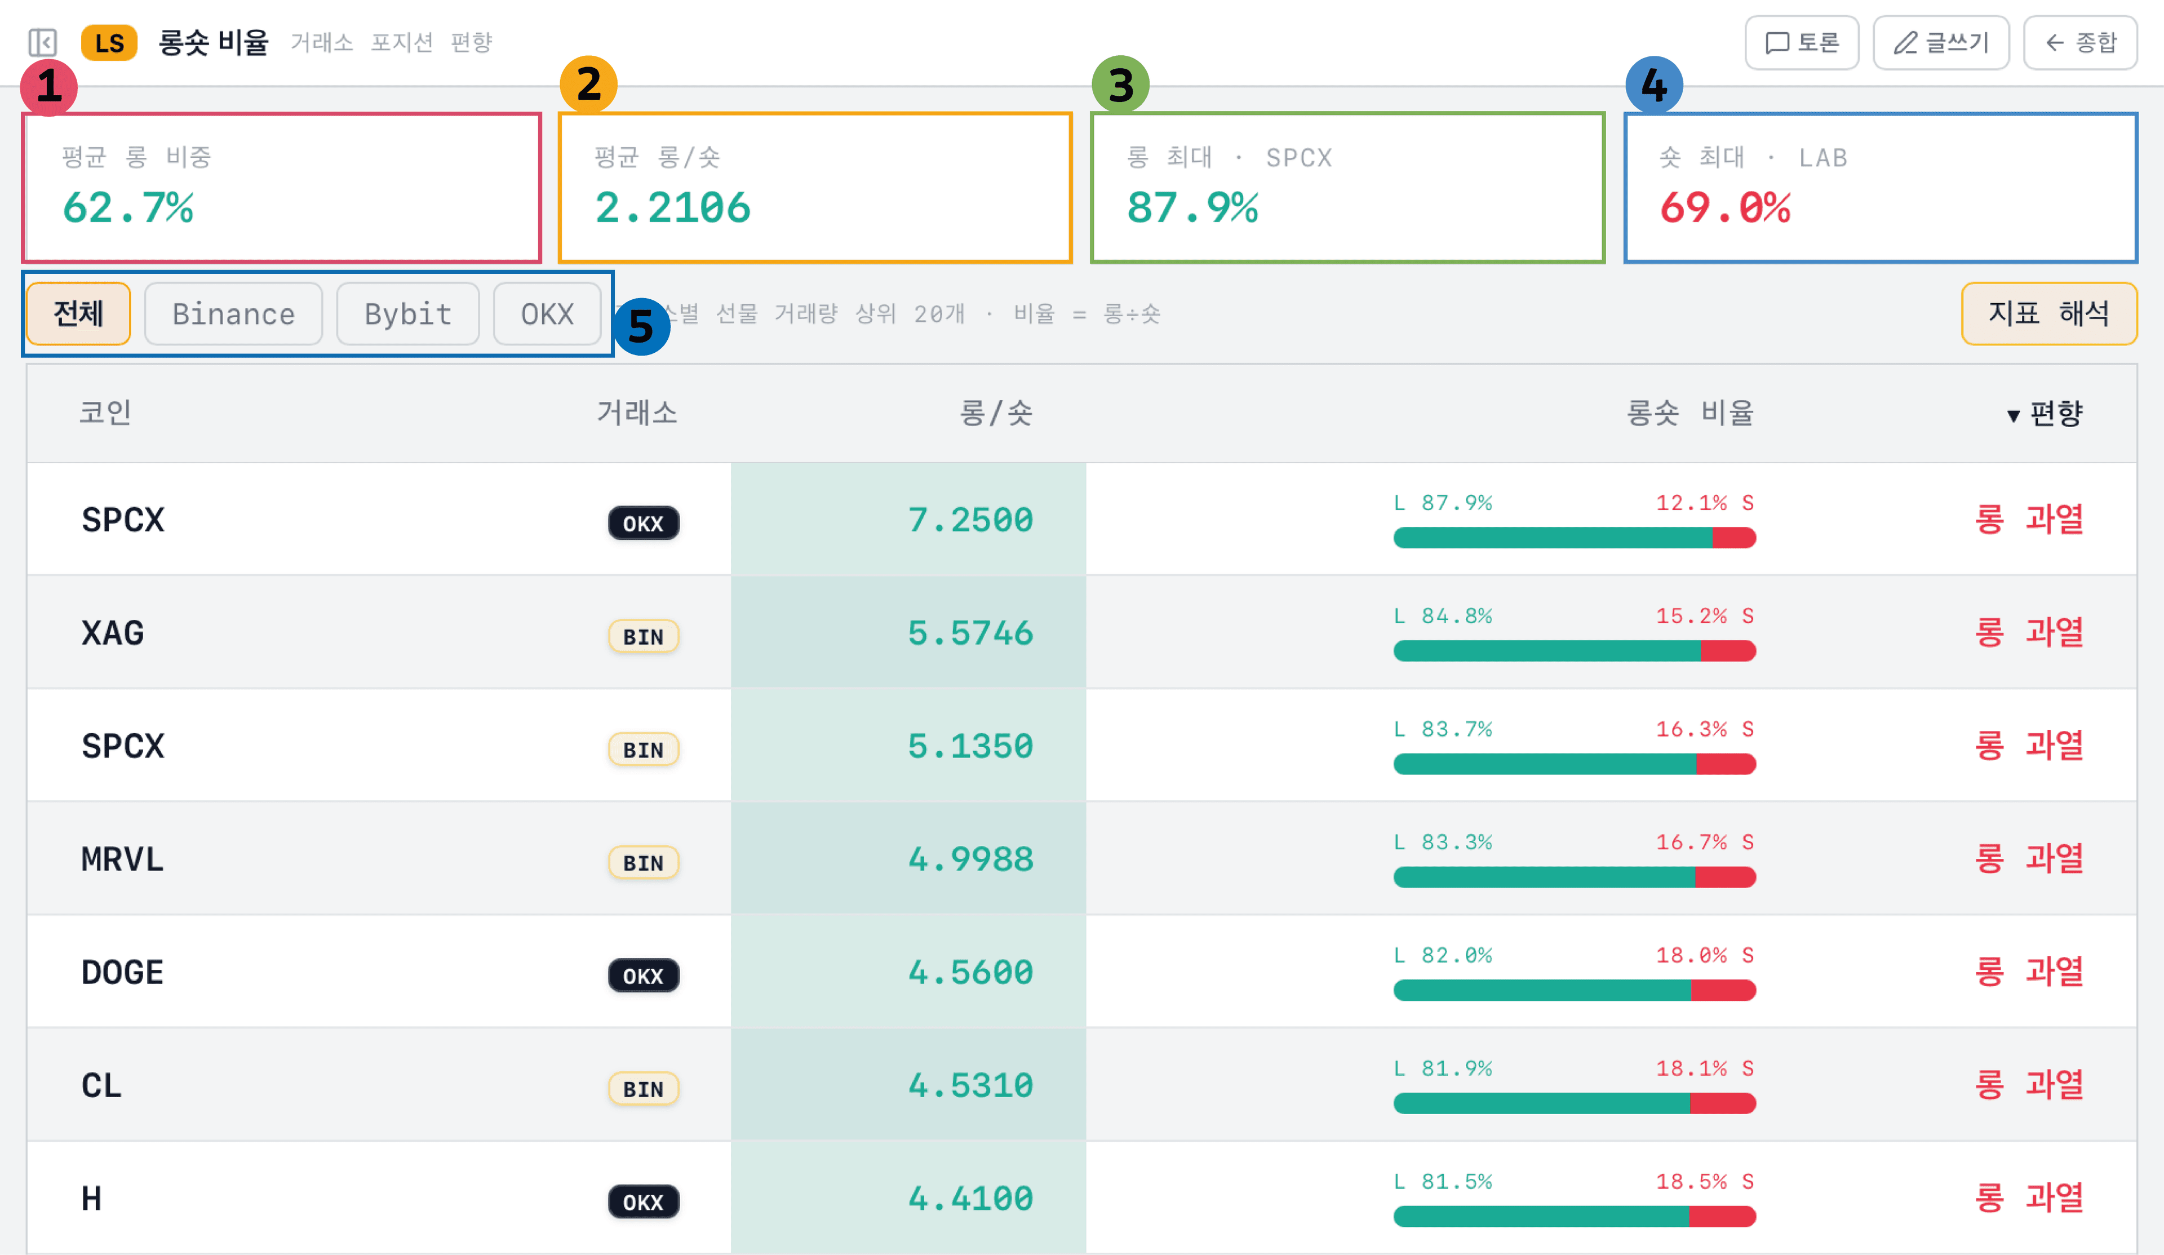The width and height of the screenshot is (2164, 1255).
Task: Select the CL coin name
Action: coord(101,1086)
